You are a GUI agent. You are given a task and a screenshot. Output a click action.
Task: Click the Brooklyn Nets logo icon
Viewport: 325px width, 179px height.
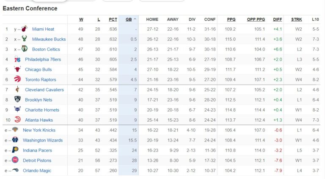point(17,100)
